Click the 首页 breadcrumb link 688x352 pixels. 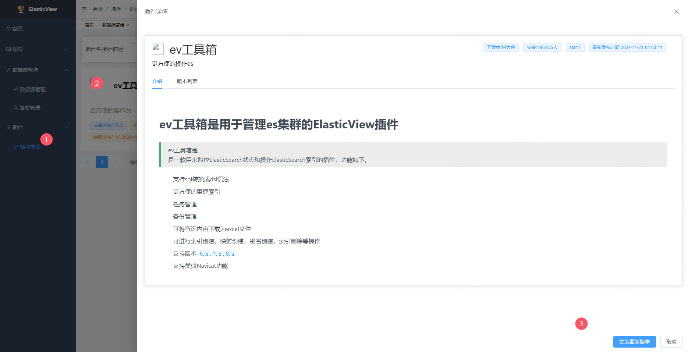[98, 9]
